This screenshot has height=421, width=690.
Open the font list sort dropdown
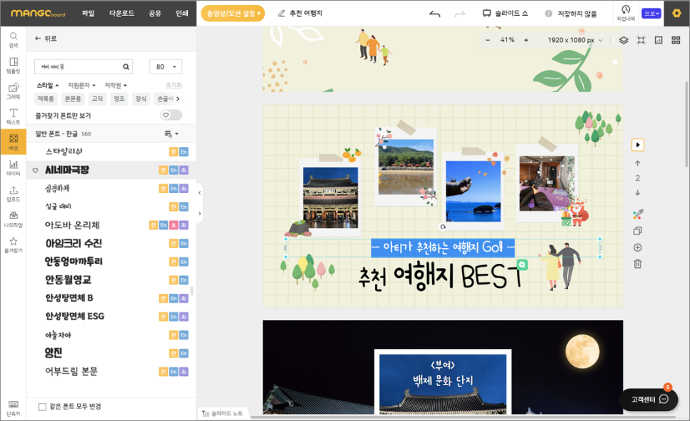171,134
